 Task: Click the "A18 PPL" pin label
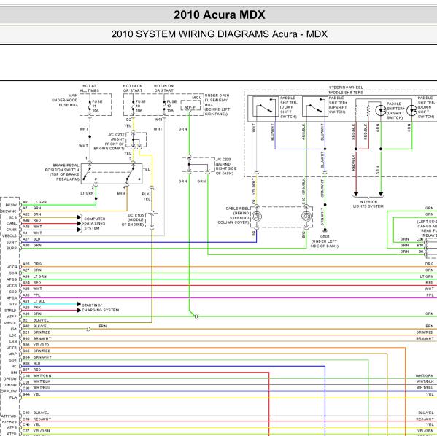pyautogui.click(x=31, y=295)
